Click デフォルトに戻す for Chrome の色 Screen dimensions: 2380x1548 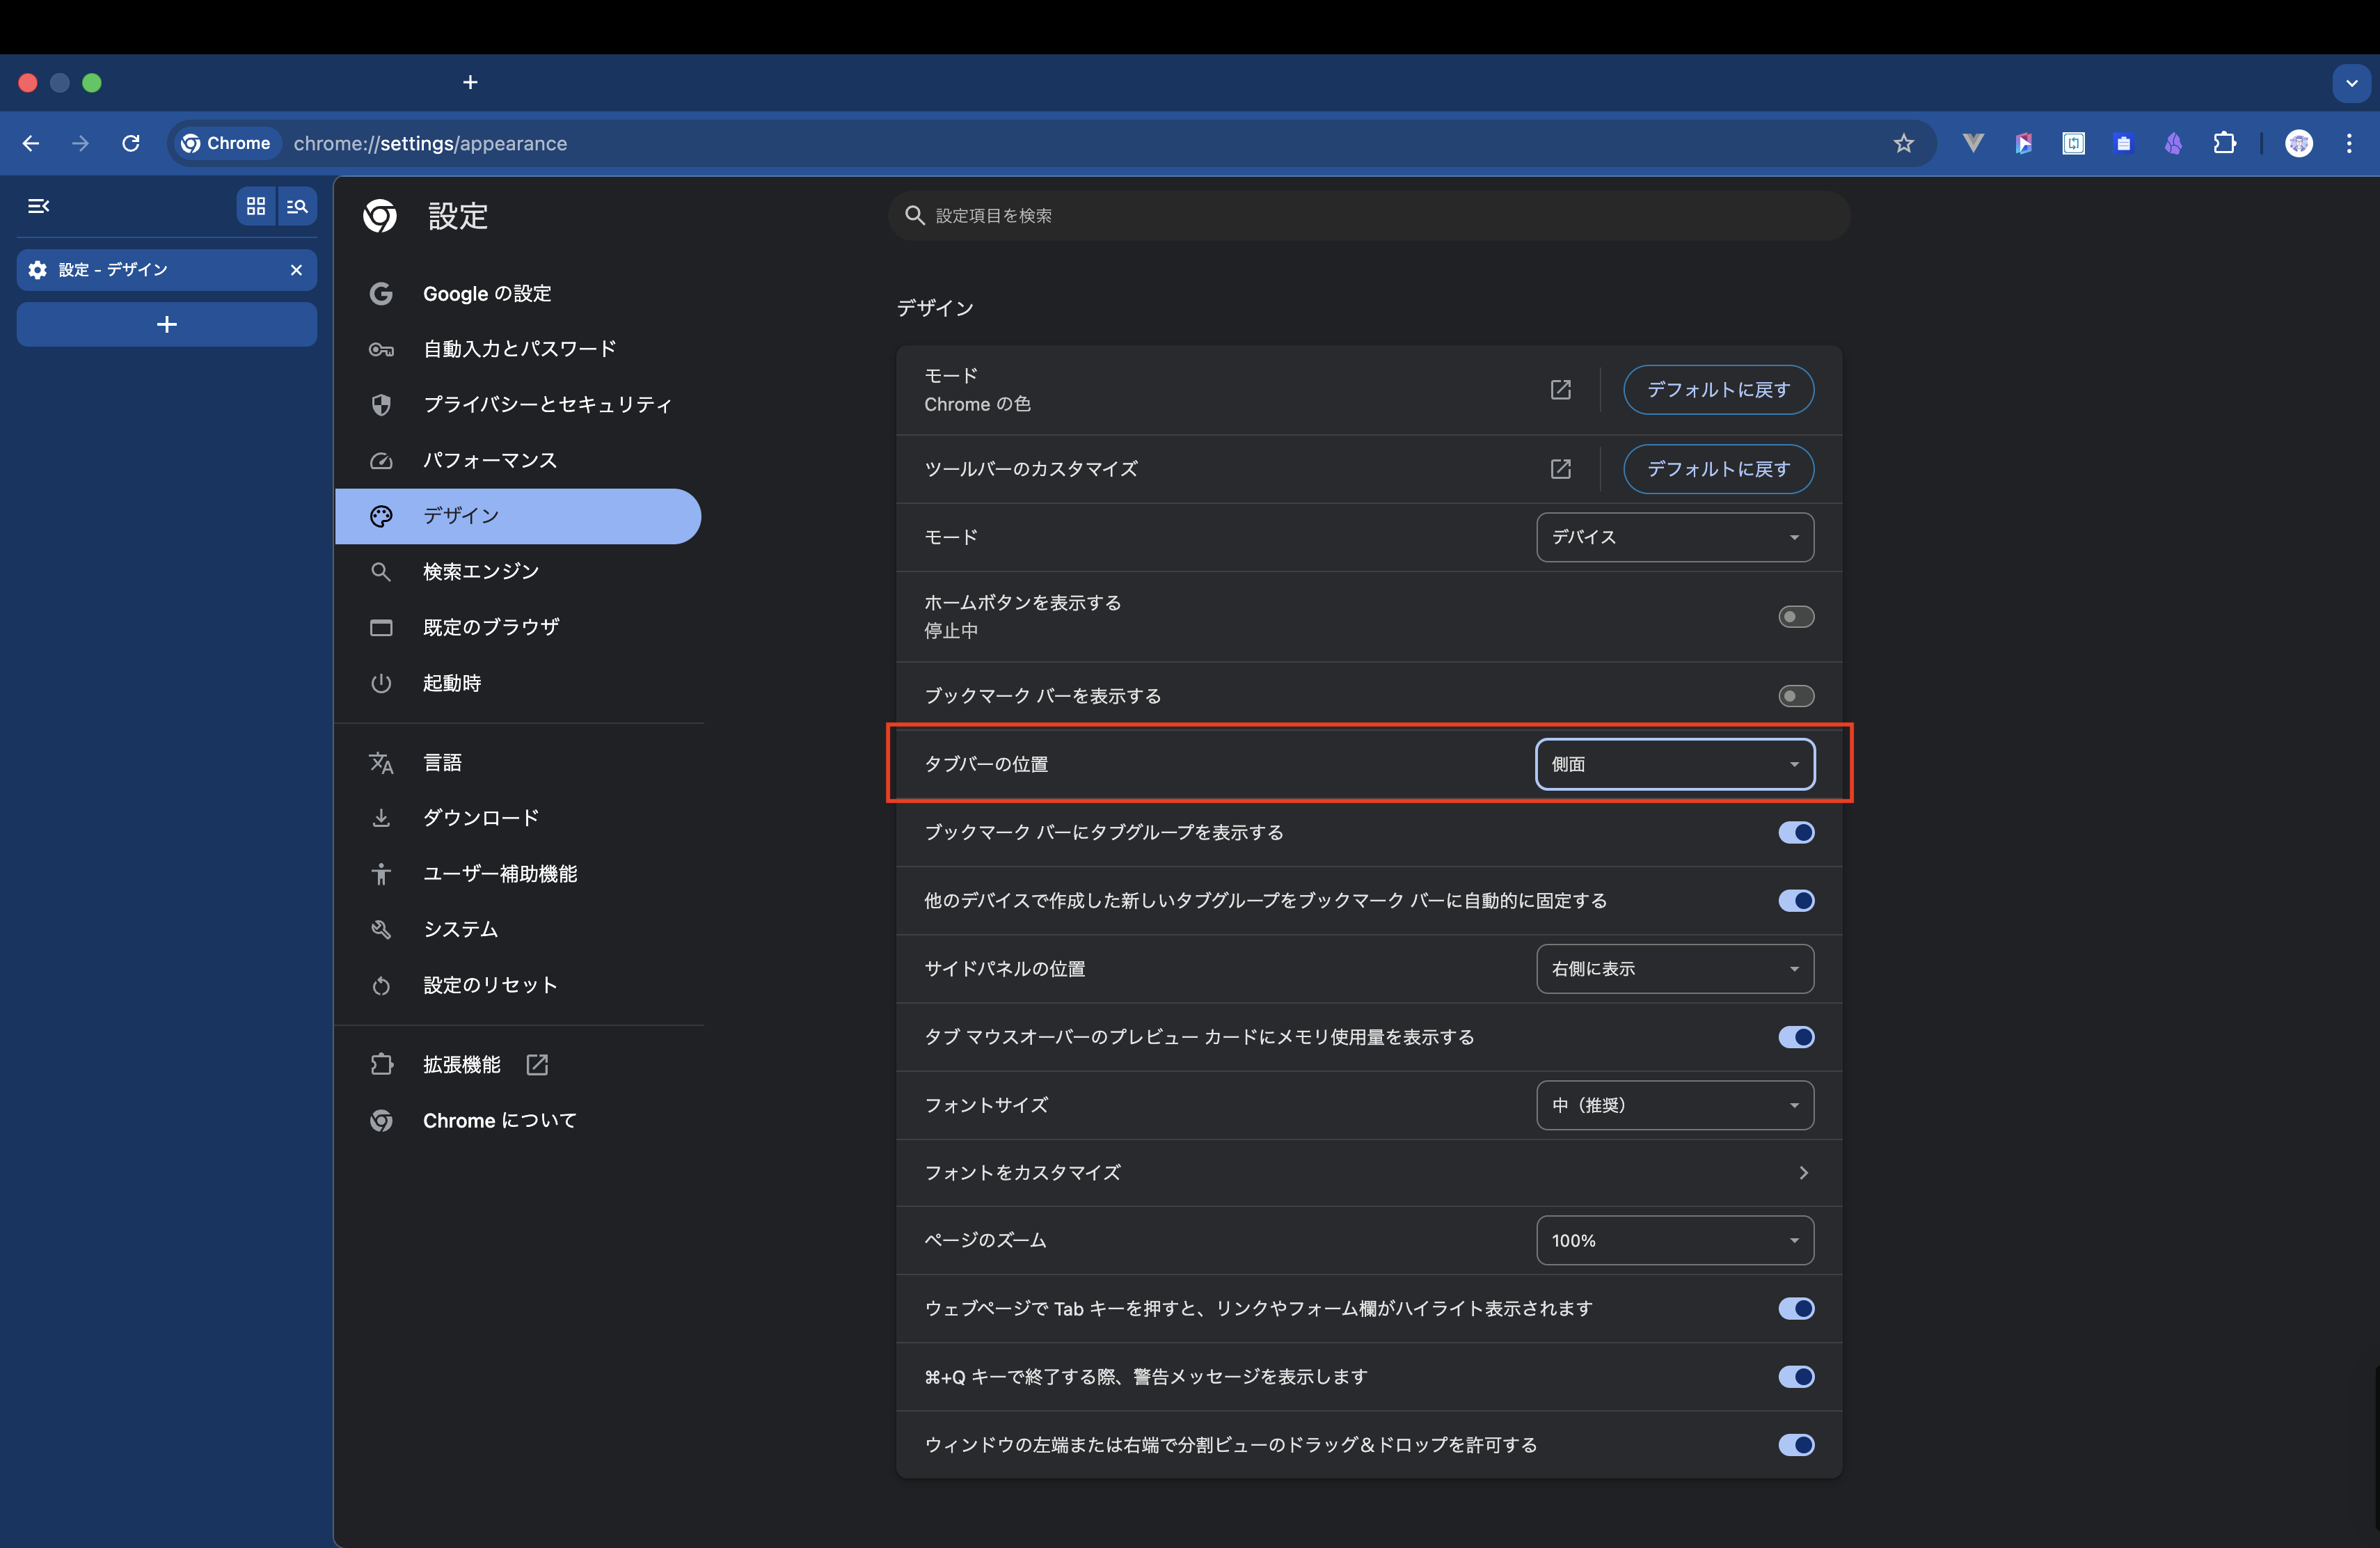click(x=1718, y=390)
